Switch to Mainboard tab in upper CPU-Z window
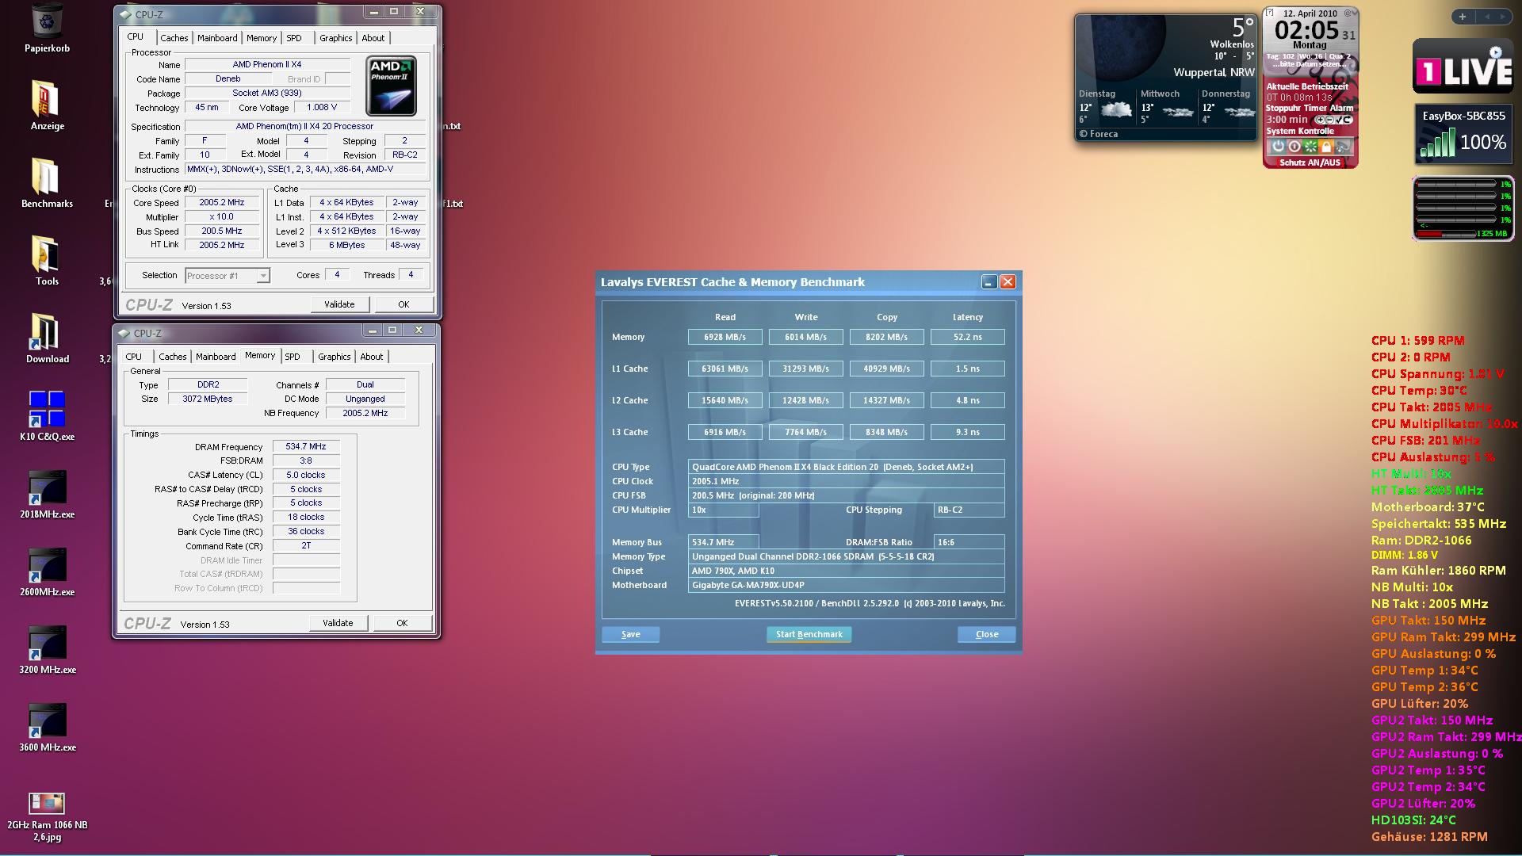Image resolution: width=1522 pixels, height=856 pixels. pyautogui.click(x=217, y=38)
